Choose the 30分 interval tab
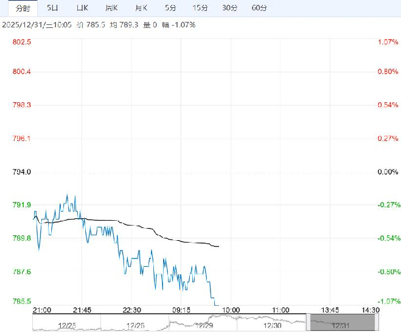Viewport: 401px width, 332px height. pyautogui.click(x=229, y=8)
